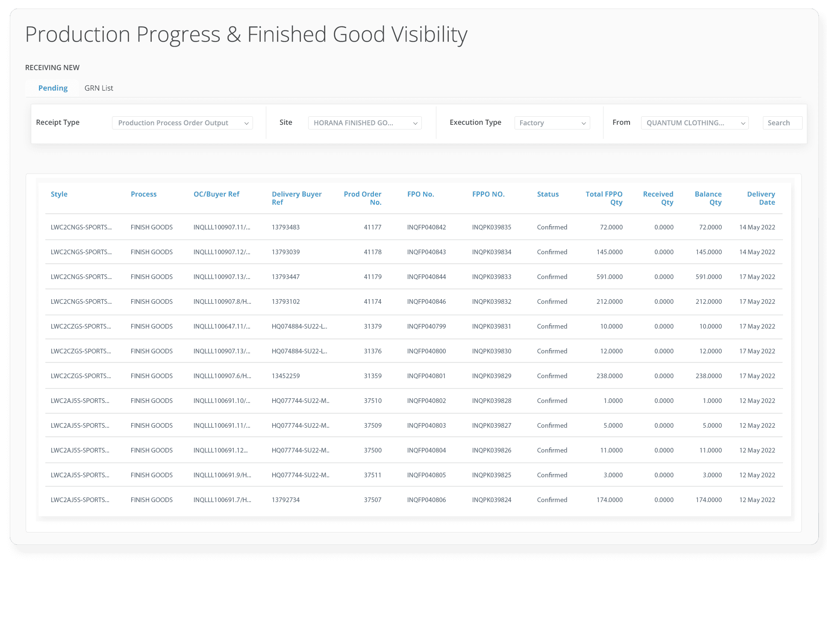This screenshot has width=827, height=641.
Task: Click total FPPO qty 591.0000
Action: [x=609, y=277]
